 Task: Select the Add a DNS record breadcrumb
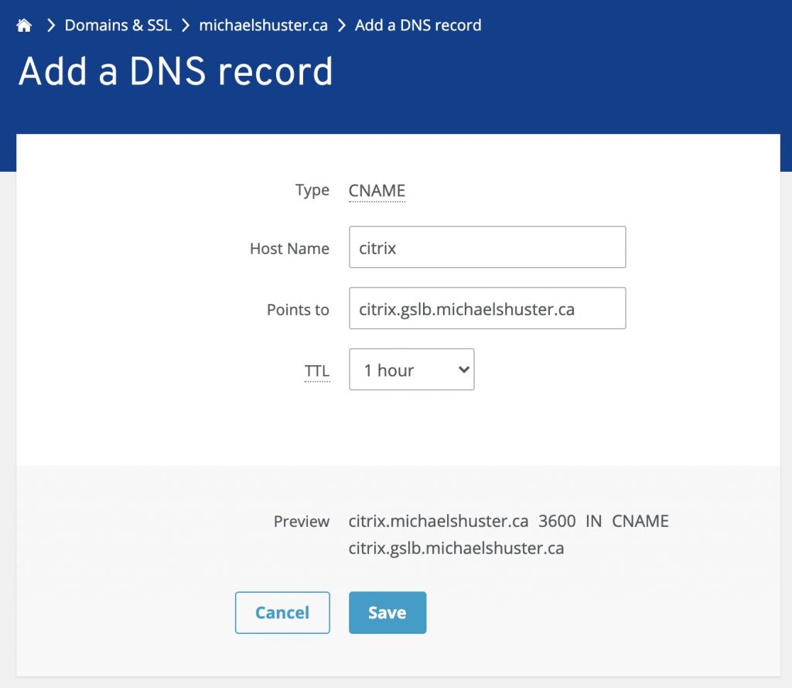tap(418, 25)
